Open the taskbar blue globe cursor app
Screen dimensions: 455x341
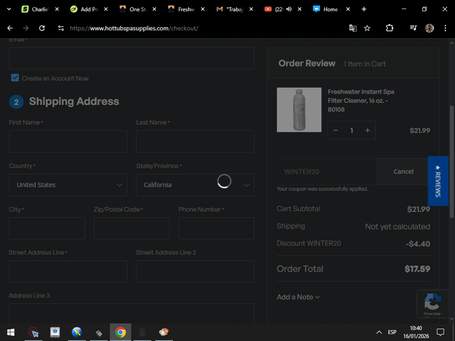click(77, 333)
